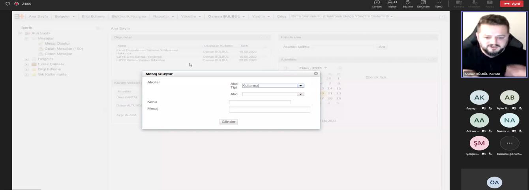The image size is (529, 190).
Task: Expand the Evrak Çantası tree node
Action: (27, 64)
